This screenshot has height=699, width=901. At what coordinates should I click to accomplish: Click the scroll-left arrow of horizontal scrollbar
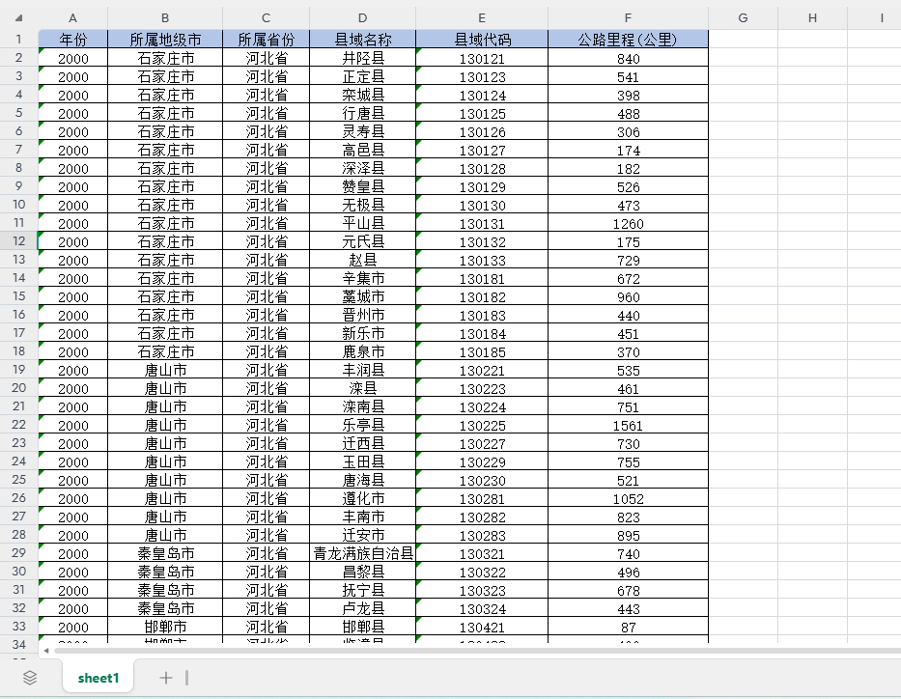[46, 651]
